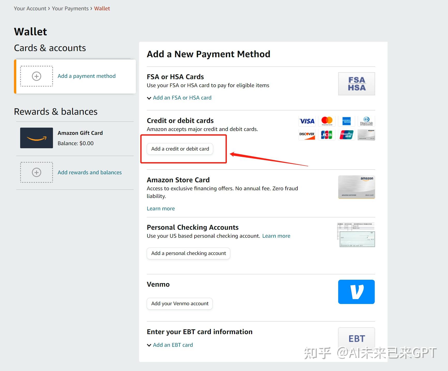Click the EBT card image
Screen dimensions: 448x371
point(357,338)
